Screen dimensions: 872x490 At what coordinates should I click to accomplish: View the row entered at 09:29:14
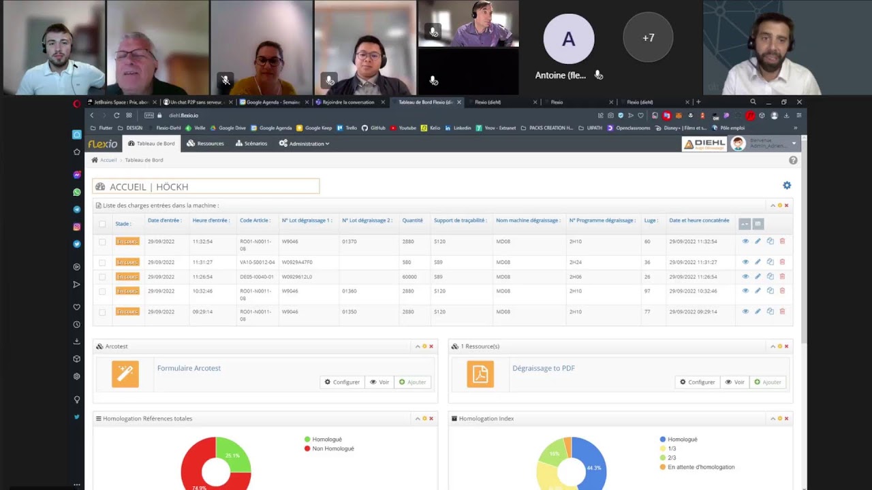tap(745, 312)
